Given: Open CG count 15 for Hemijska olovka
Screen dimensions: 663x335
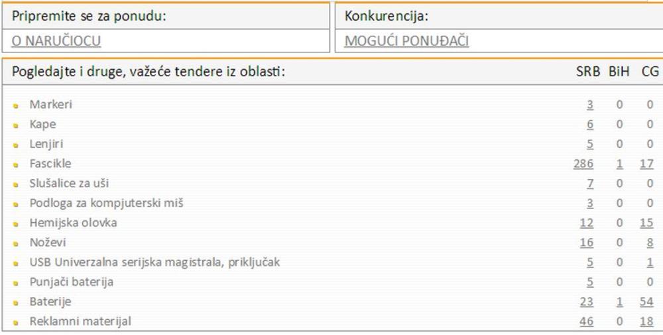Looking at the screenshot, I should (x=646, y=223).
